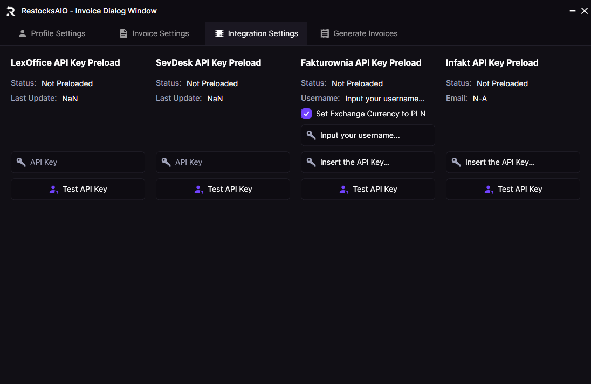Click the key icon in Fakturownia username field
Viewport: 591px width, 384px height.
[311, 135]
